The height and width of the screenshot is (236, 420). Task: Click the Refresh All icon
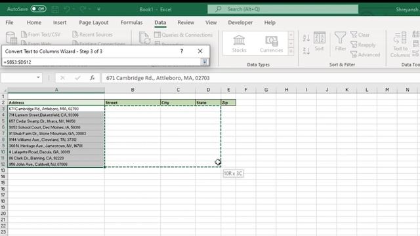tap(144, 38)
